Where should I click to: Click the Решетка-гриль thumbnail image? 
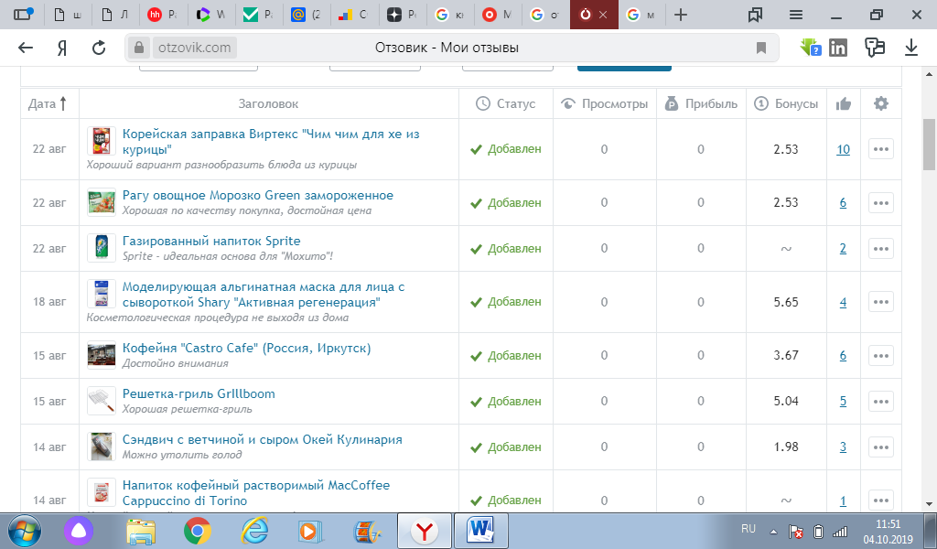pos(101,401)
